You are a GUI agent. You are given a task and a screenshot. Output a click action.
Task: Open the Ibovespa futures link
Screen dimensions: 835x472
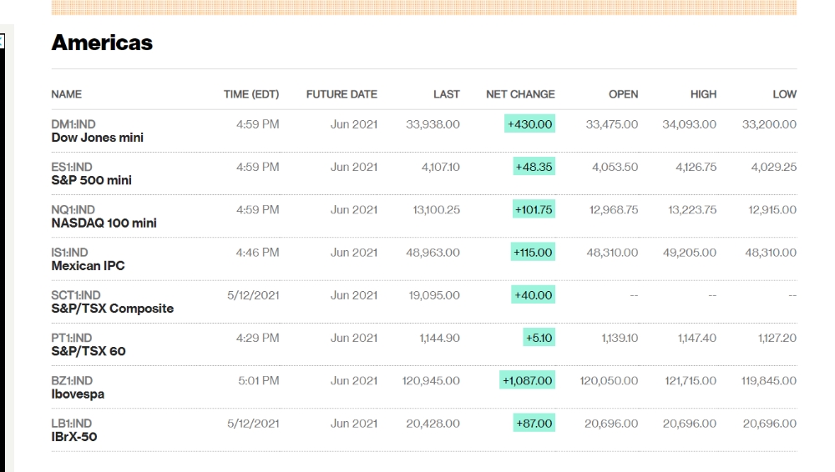pos(78,394)
